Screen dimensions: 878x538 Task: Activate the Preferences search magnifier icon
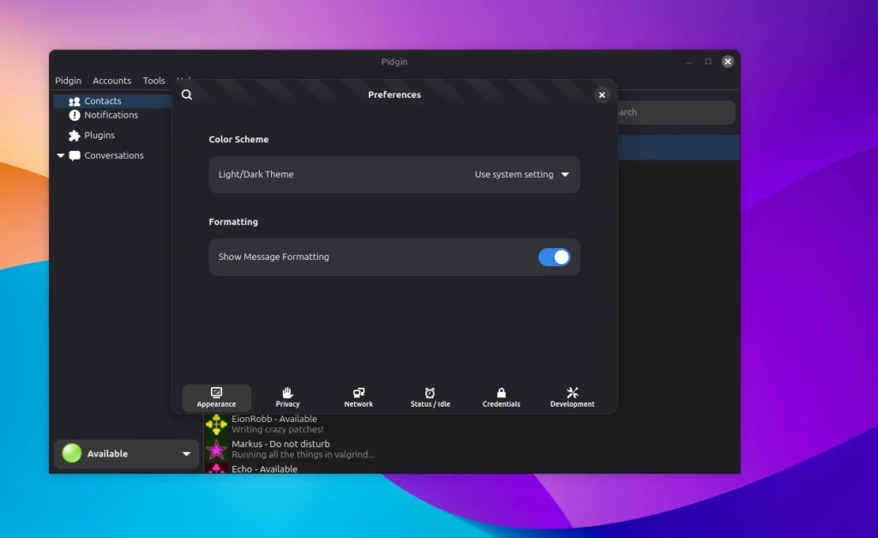pos(187,94)
